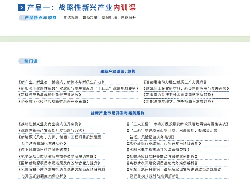Click the line 及全过程精细化管理实务》
Screen dimensions: 250x184
(44, 144)
